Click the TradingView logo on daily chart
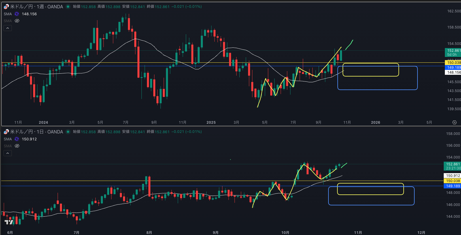The image size is (461, 235). (x=9, y=222)
